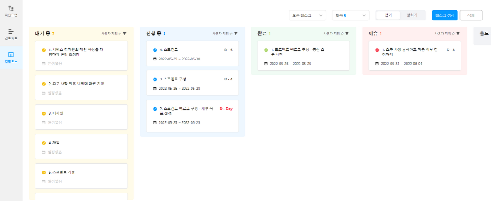Image resolution: width=491 pixels, height=201 pixels.
Task: Toggle the blue check on the 3. 스프린트 구성 card
Action: point(155,79)
